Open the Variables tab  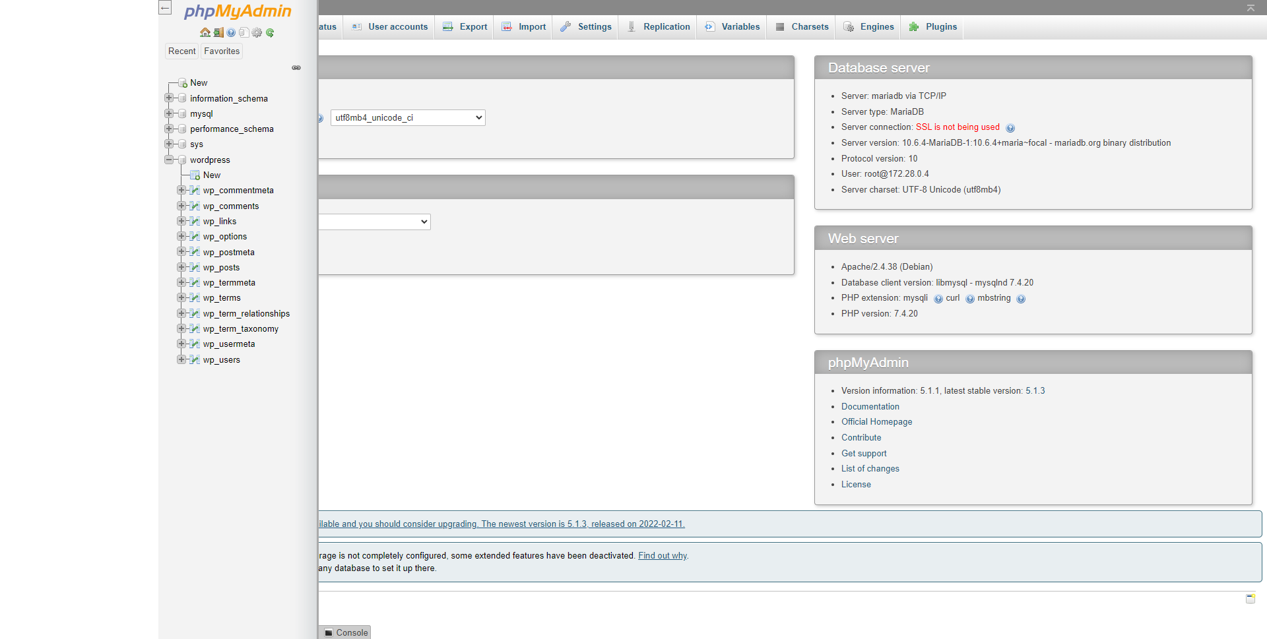(732, 27)
